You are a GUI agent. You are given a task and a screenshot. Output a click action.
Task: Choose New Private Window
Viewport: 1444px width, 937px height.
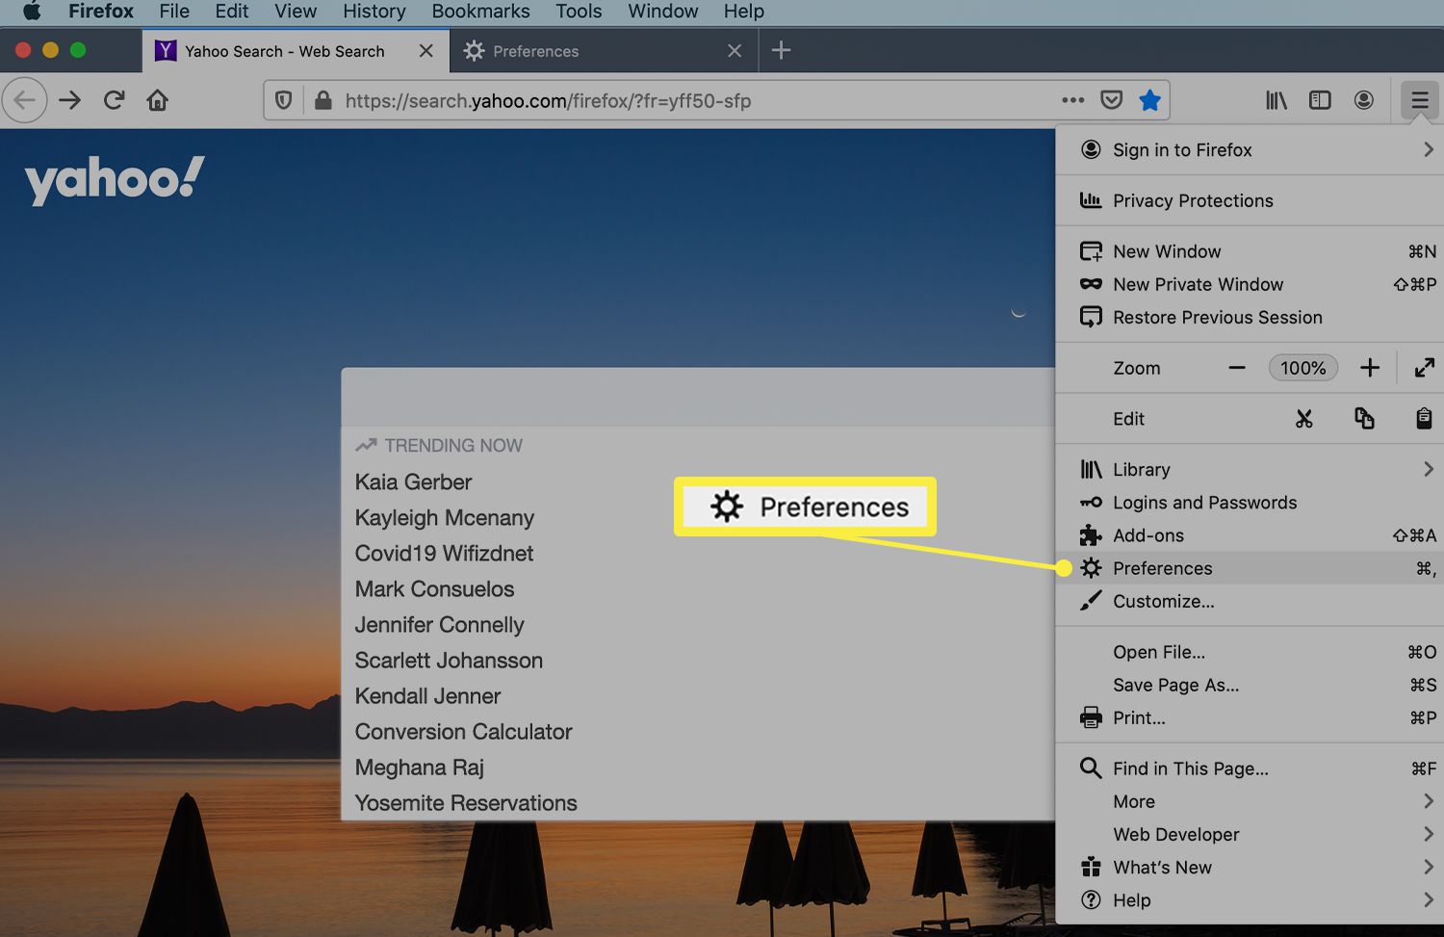tap(1250, 284)
